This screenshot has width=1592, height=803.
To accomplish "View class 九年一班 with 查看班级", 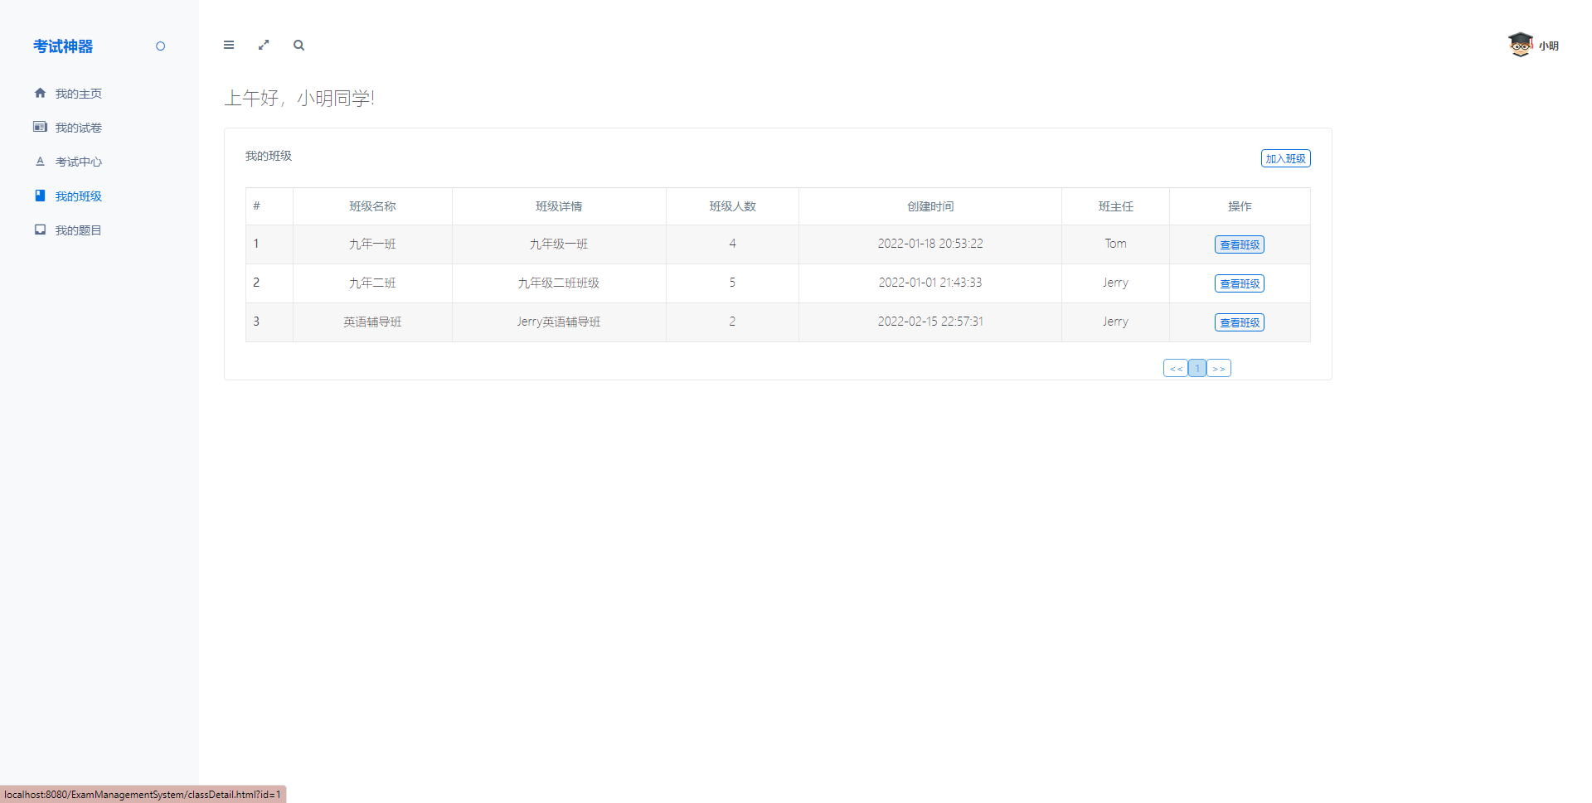I will click(1240, 244).
